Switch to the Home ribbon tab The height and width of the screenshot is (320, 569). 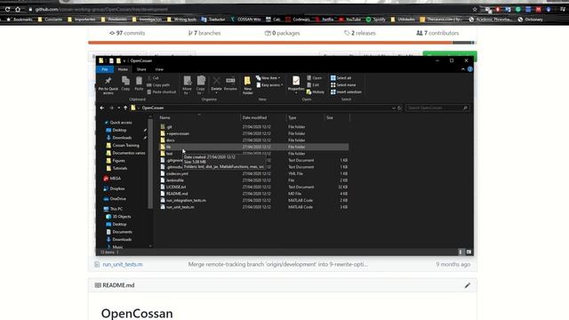coord(123,69)
